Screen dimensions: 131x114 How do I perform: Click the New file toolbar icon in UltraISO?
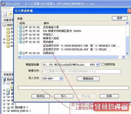click(x=5, y=14)
